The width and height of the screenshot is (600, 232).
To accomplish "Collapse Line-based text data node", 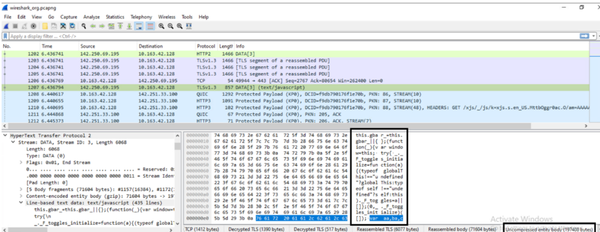I will pos(22,203).
